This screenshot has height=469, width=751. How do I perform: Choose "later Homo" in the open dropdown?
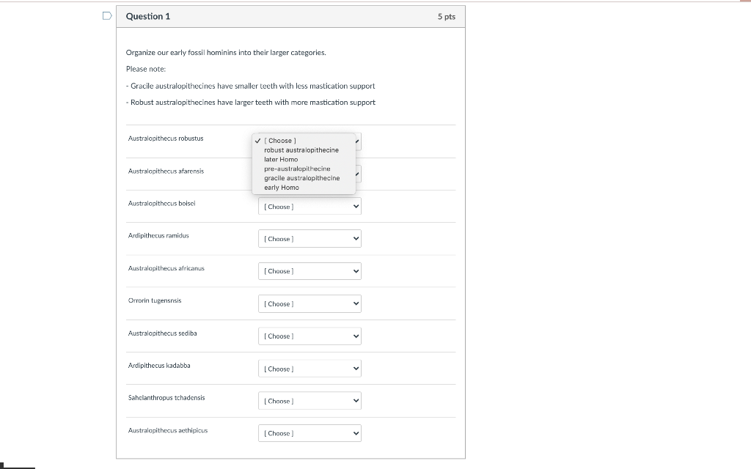point(282,159)
